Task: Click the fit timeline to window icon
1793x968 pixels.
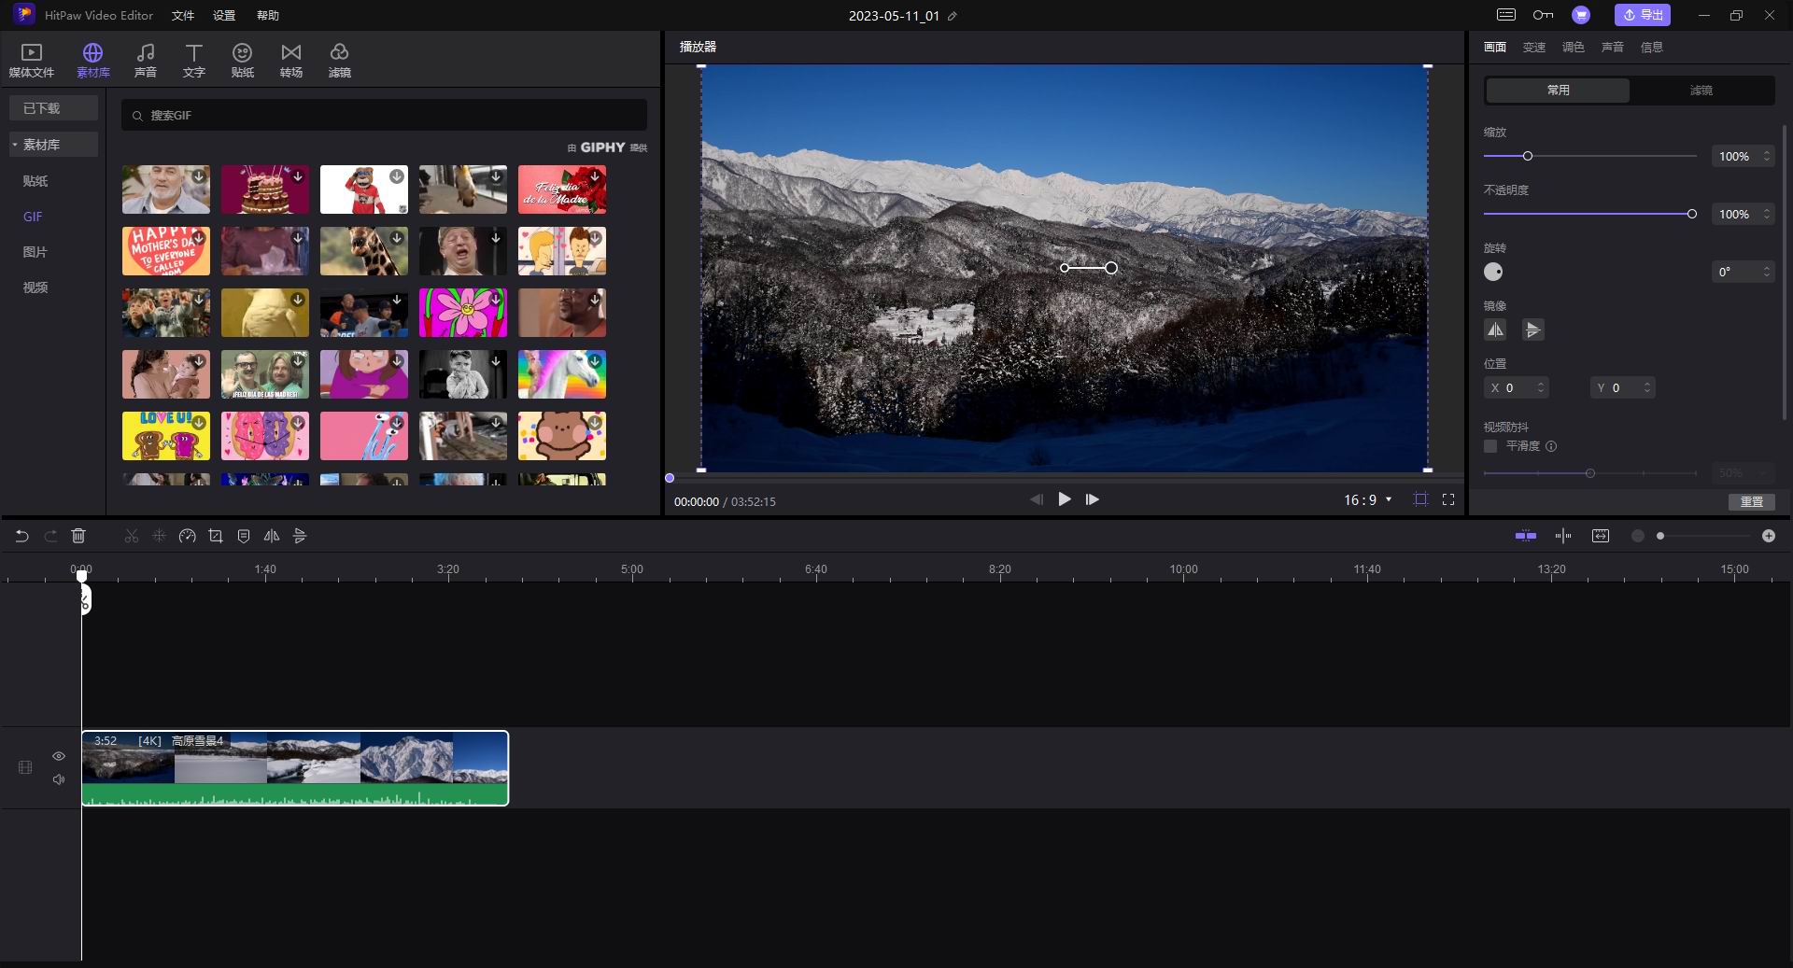Action: (1601, 536)
